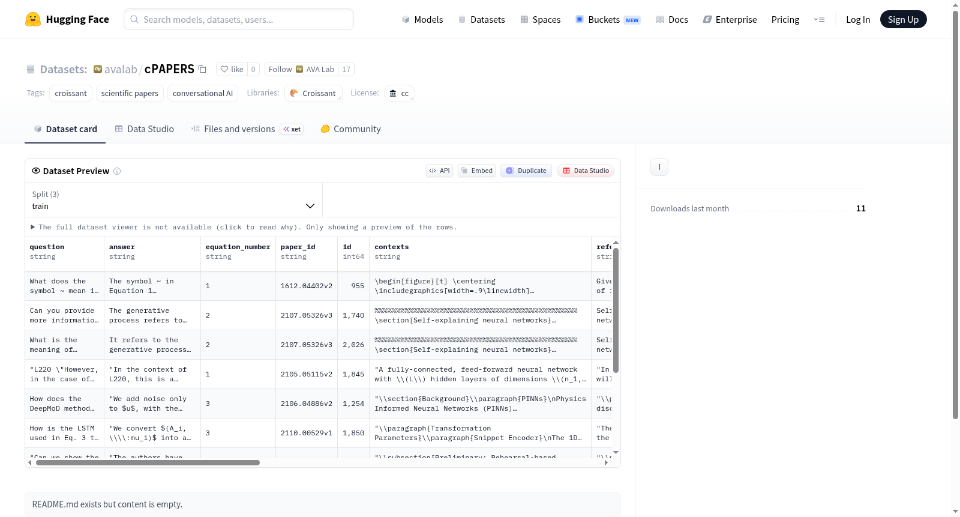
Task: Click the Log In link
Action: (x=858, y=19)
